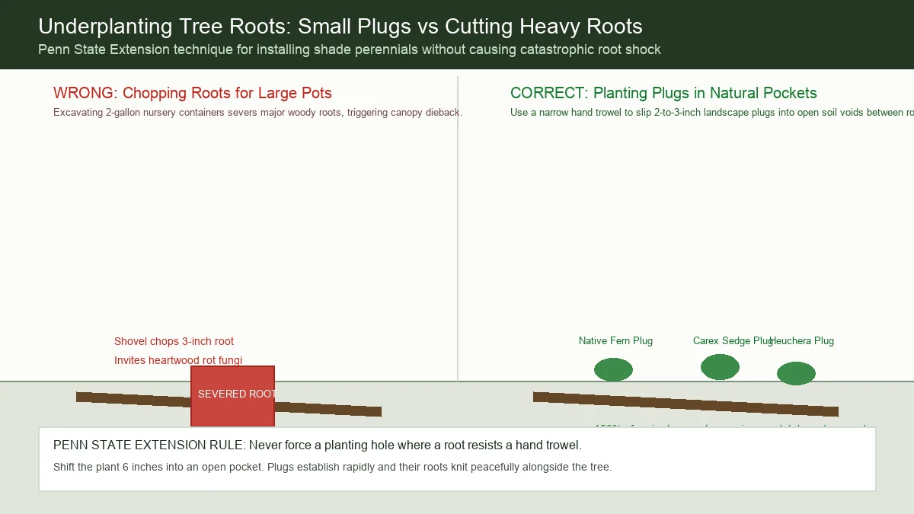Click 'WRONG: Chopping Roots for Large Pots' heading
914x514 pixels.
[193, 93]
